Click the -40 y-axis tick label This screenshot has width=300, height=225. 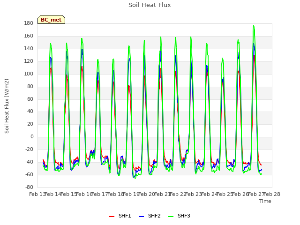[x=29, y=162]
